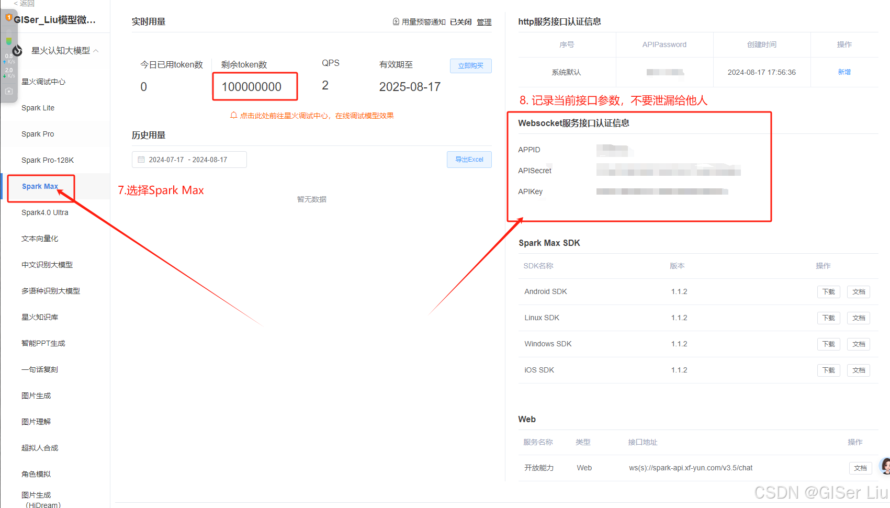Click the screenshot camera icon in floating widget

point(9,91)
